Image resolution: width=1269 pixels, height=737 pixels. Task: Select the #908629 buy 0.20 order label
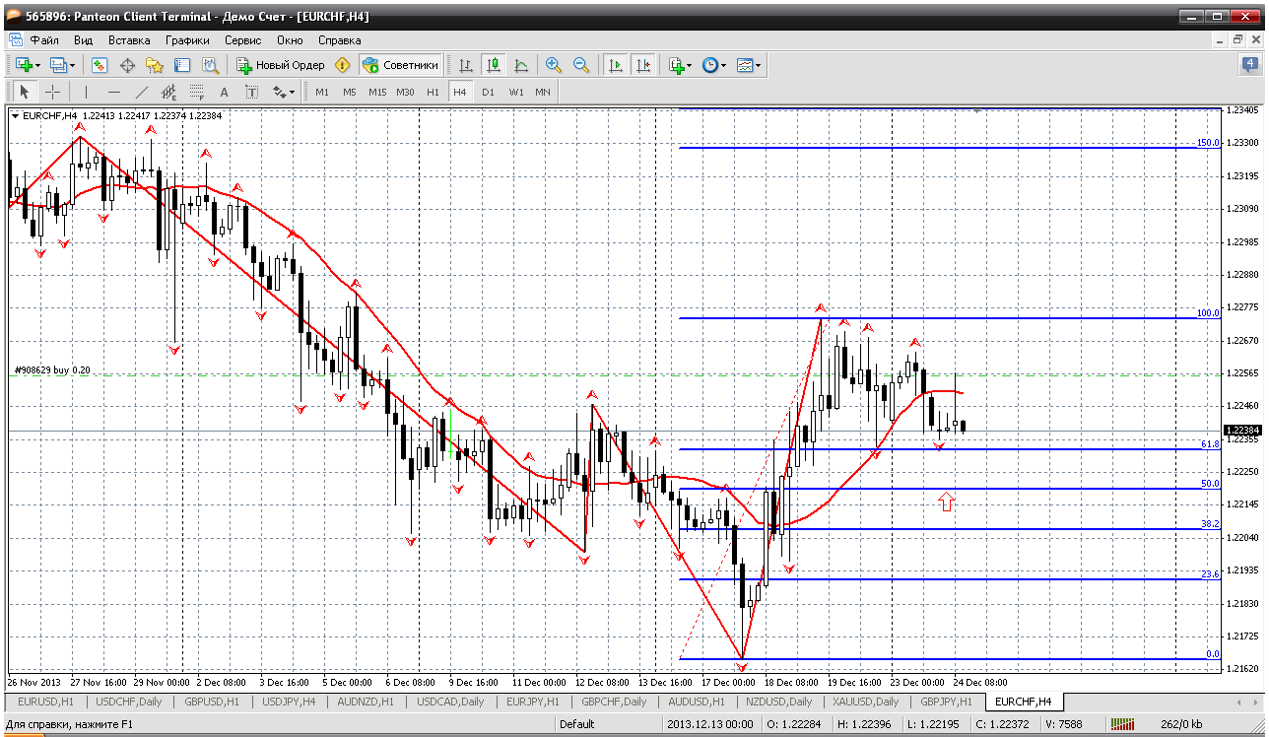(x=52, y=370)
